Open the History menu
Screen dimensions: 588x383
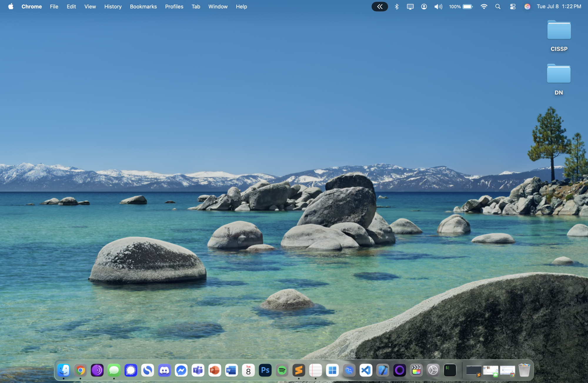point(113,6)
